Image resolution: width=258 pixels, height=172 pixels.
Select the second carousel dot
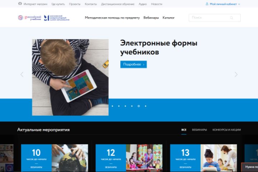tap(119, 106)
